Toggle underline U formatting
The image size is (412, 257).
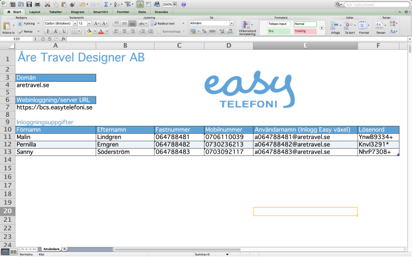[x=64, y=31]
